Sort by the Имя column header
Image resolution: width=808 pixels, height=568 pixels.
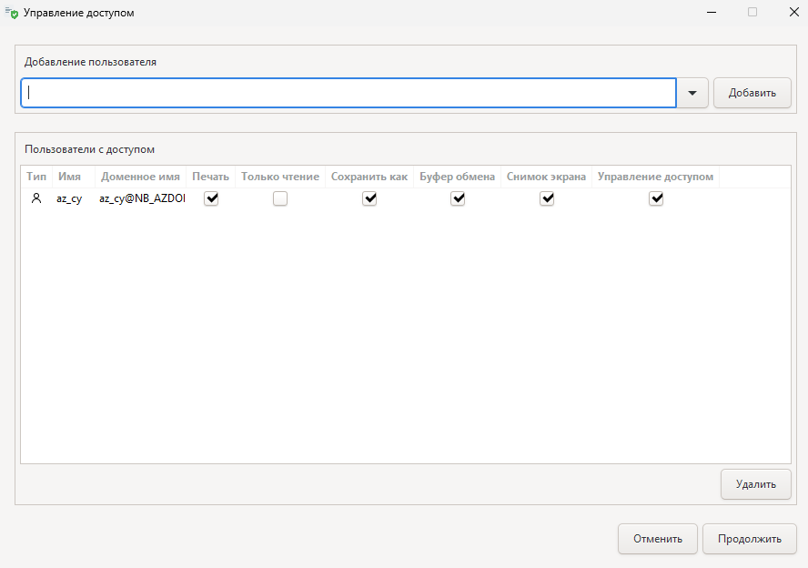tap(70, 177)
